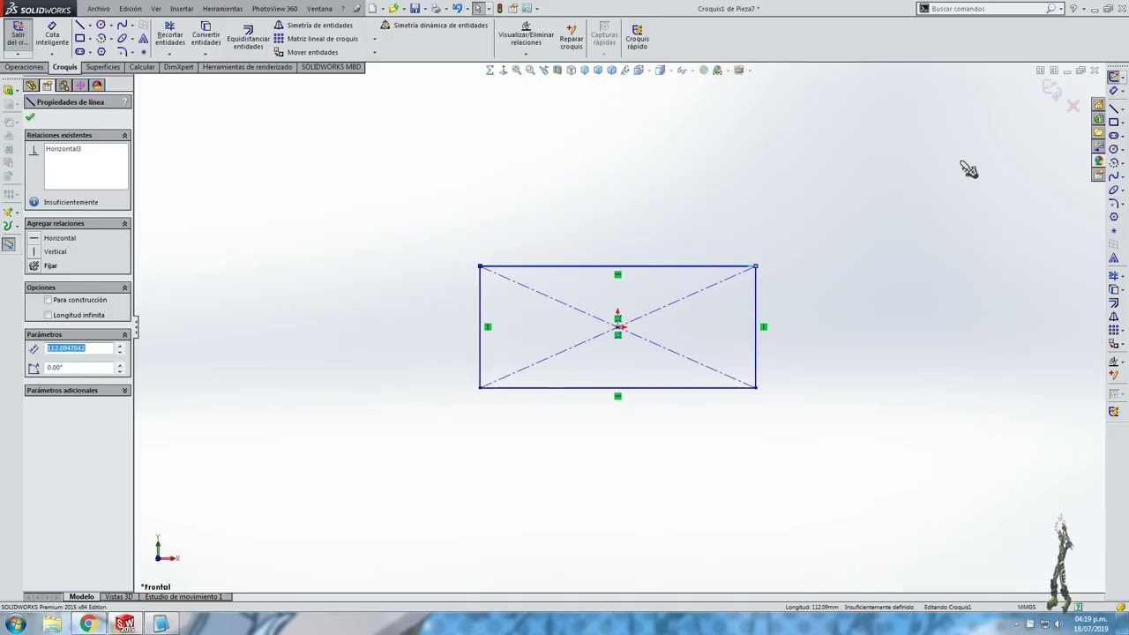Select the circle sketch tool in ribbon
The width and height of the screenshot is (1129, 635).
tap(101, 26)
